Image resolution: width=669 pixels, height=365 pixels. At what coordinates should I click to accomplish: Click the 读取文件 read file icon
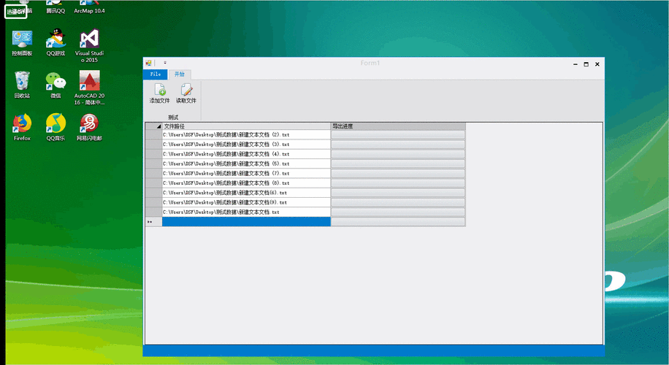(x=186, y=93)
